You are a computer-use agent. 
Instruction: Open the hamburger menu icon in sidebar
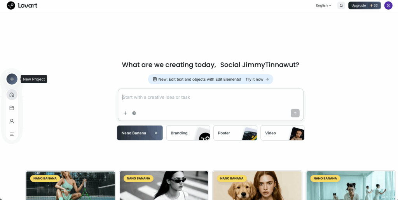12,134
